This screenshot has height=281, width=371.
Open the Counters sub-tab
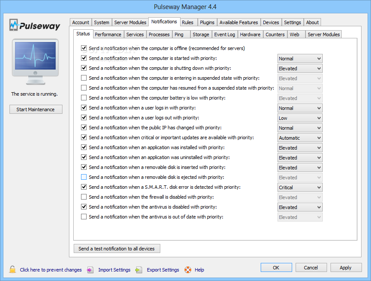275,34
